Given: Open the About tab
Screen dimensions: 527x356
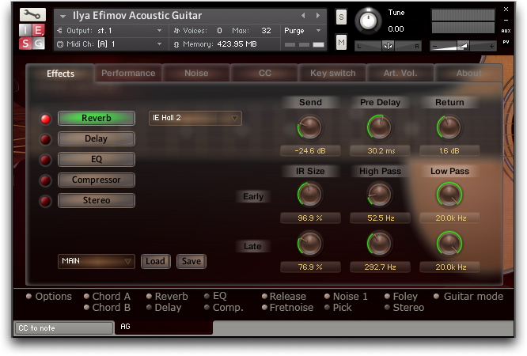Looking at the screenshot, I should pyautogui.click(x=469, y=73).
